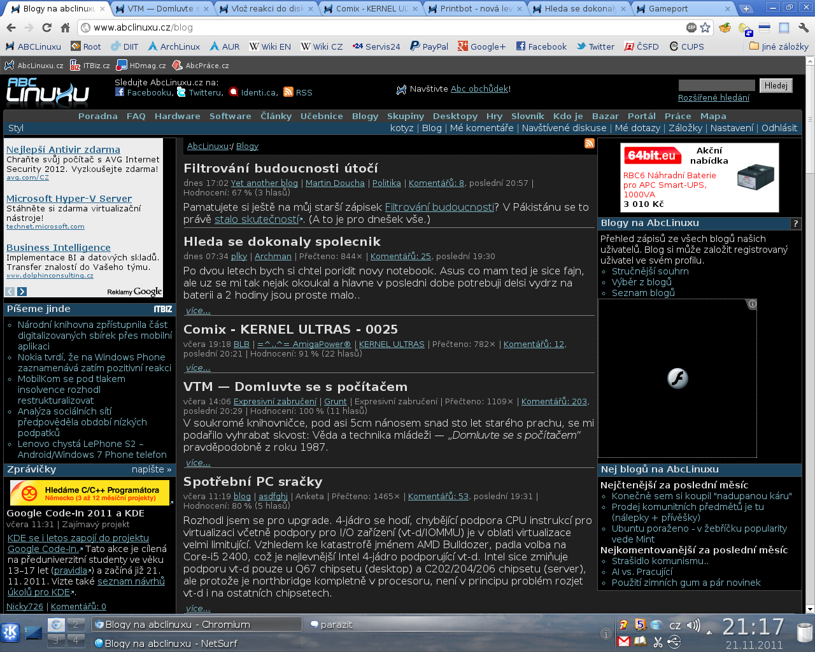Switch to the VTM — Domluvte tab
The width and height of the screenshot is (815, 652).
tap(160, 9)
